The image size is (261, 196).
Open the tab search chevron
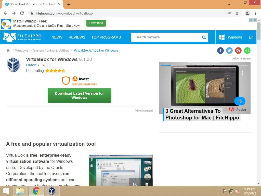point(229,4)
